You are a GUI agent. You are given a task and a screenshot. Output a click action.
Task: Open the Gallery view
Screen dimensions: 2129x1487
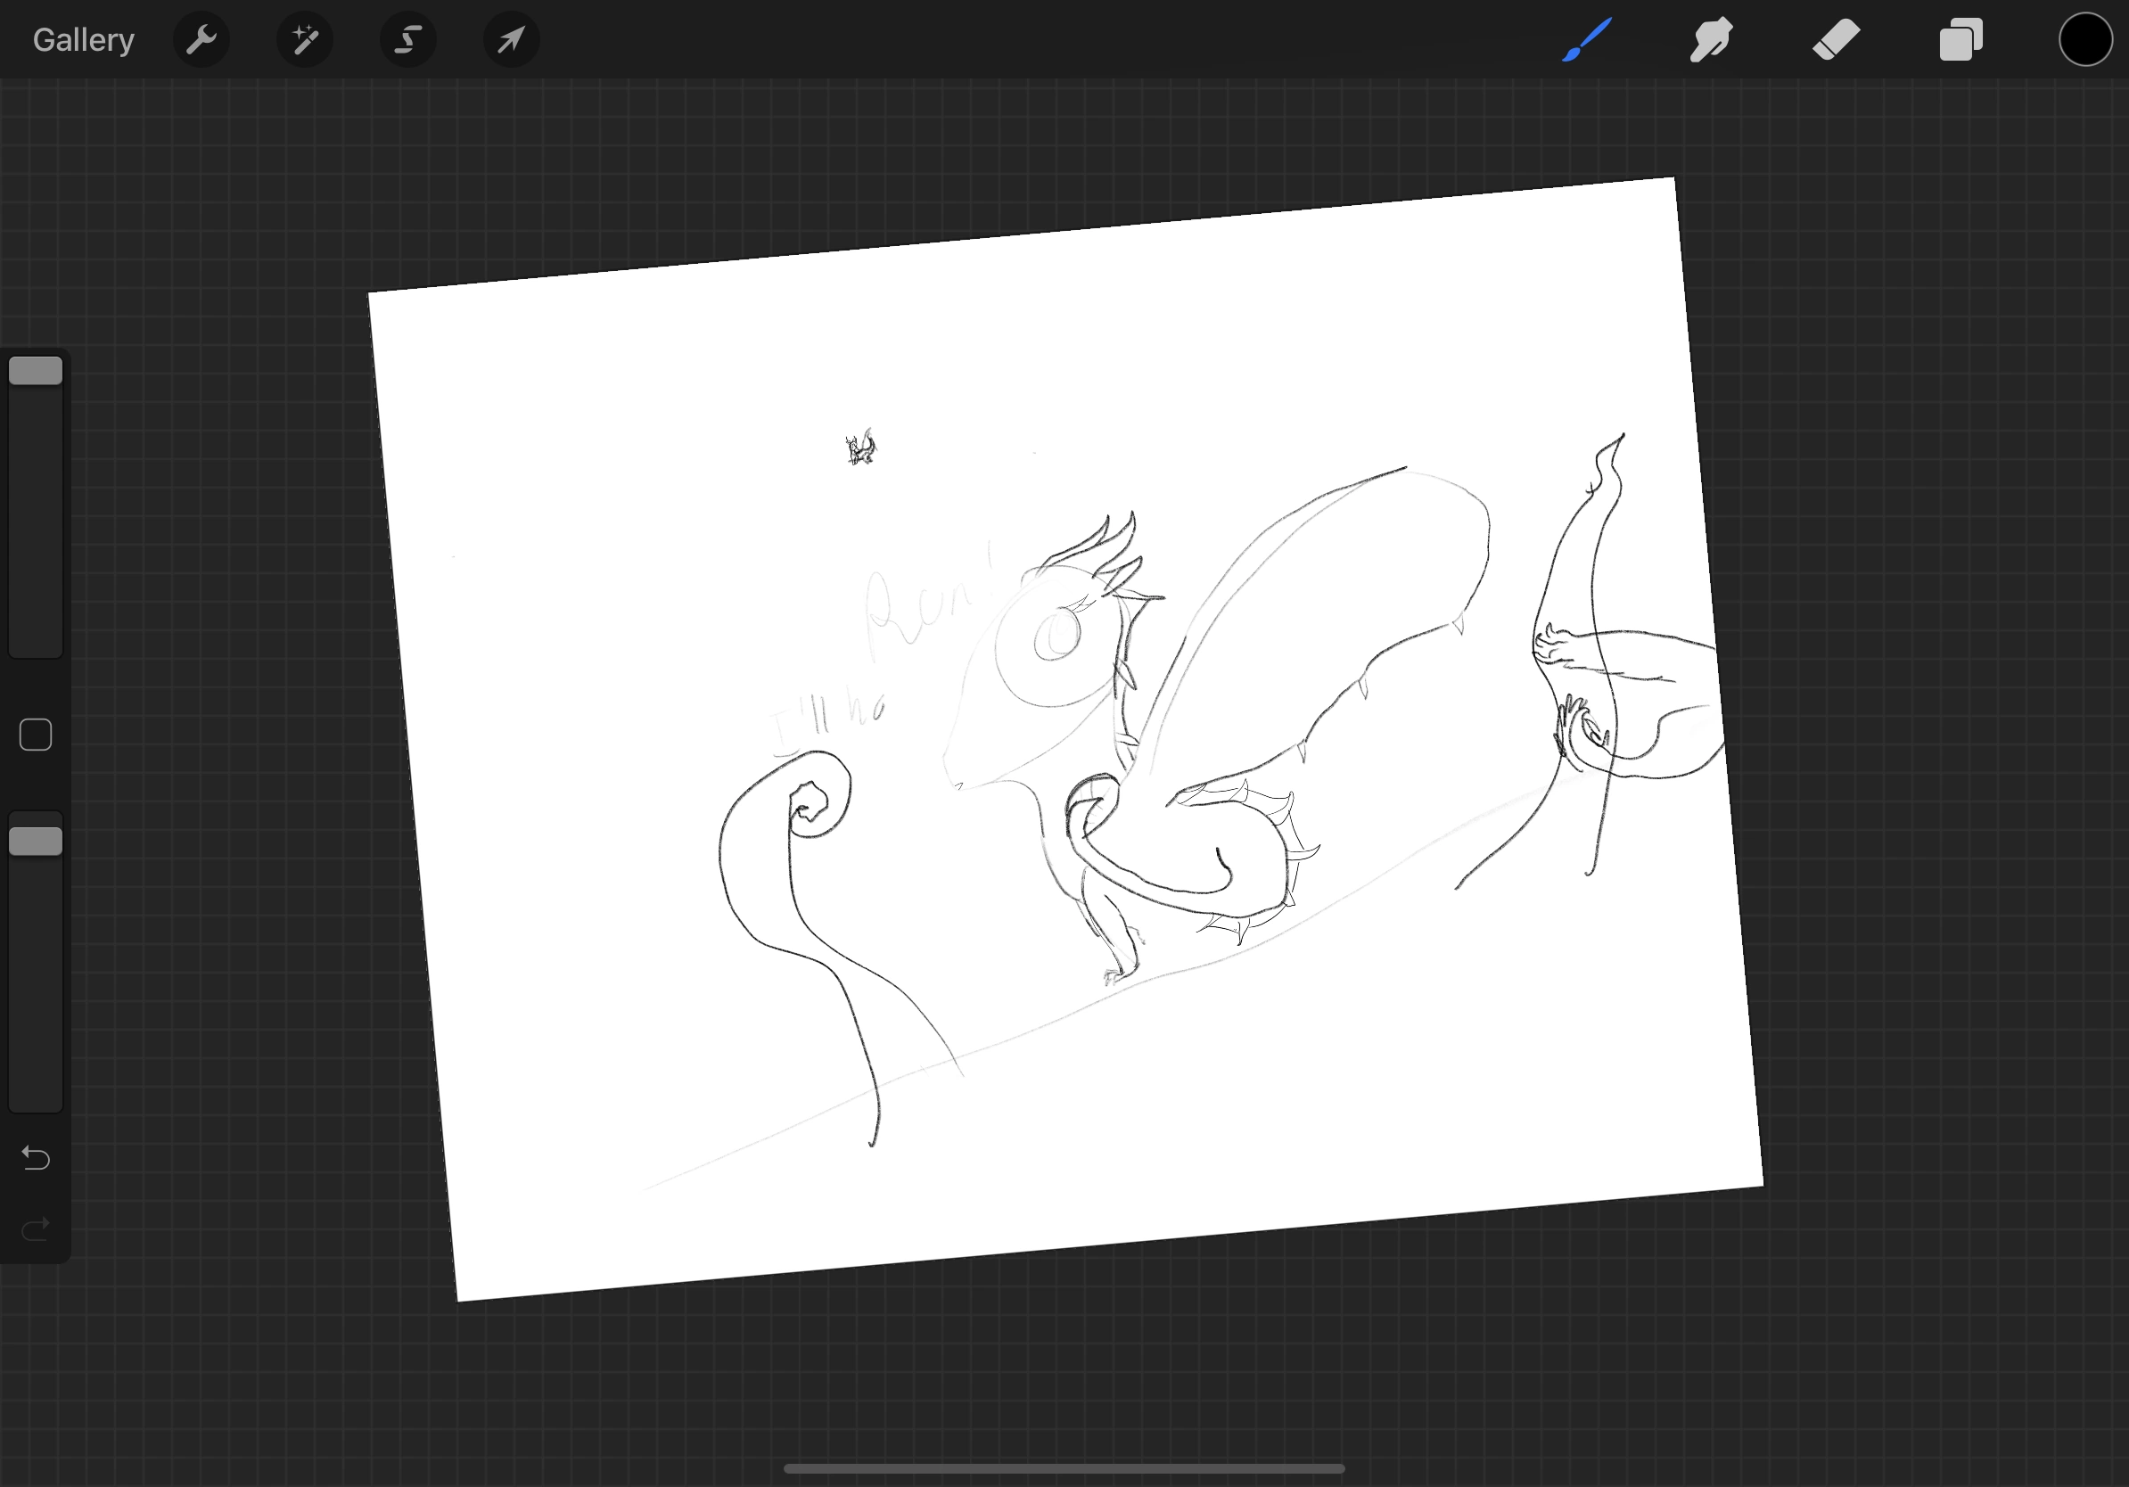click(84, 40)
